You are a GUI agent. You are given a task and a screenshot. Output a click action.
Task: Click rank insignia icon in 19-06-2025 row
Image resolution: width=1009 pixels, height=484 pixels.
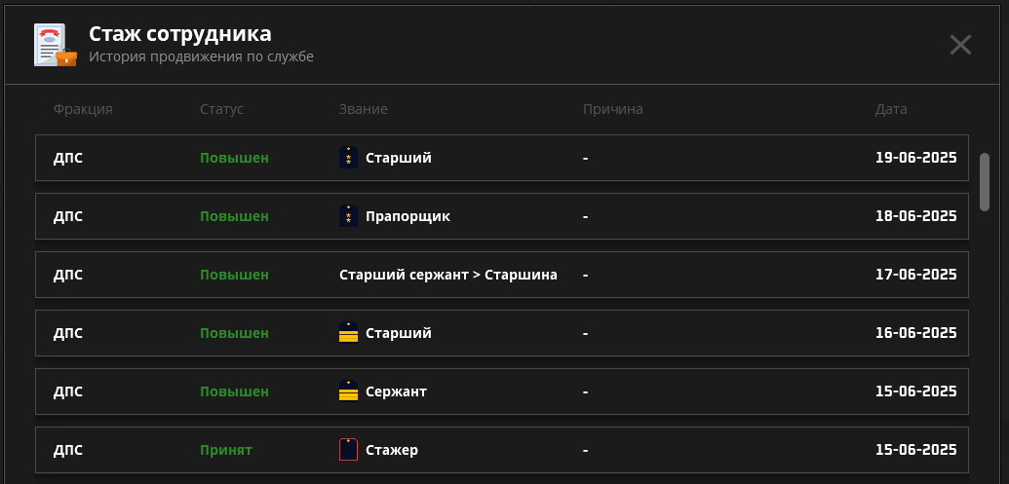click(x=348, y=158)
